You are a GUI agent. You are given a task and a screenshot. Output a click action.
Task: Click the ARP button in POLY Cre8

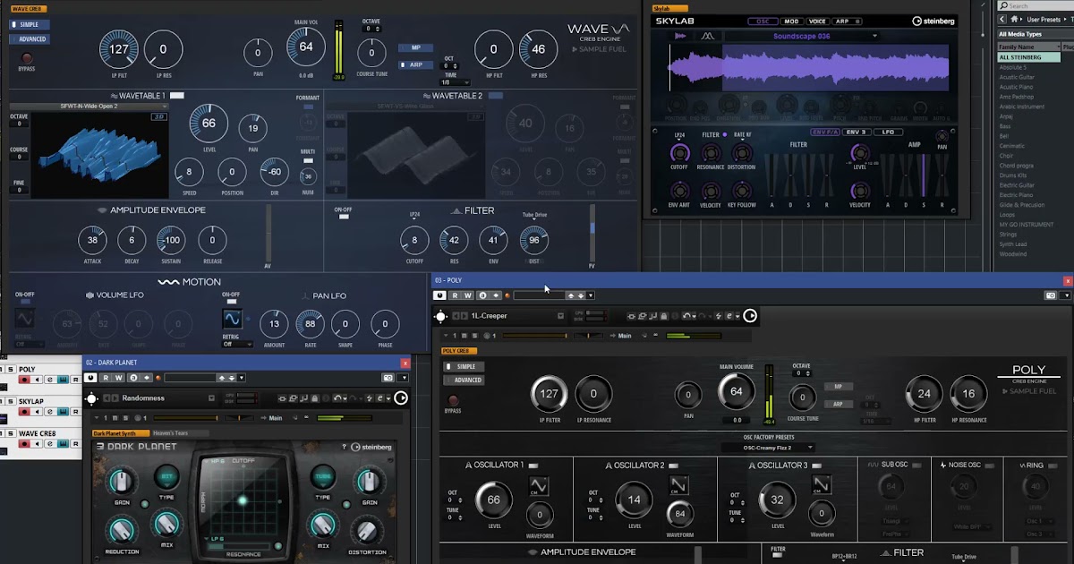point(838,404)
